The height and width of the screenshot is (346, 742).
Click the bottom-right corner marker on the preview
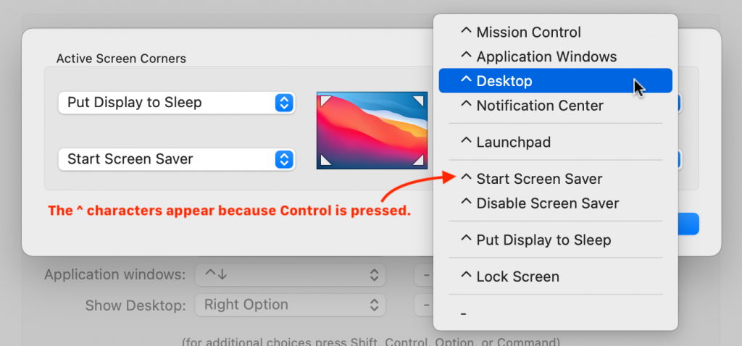click(420, 162)
